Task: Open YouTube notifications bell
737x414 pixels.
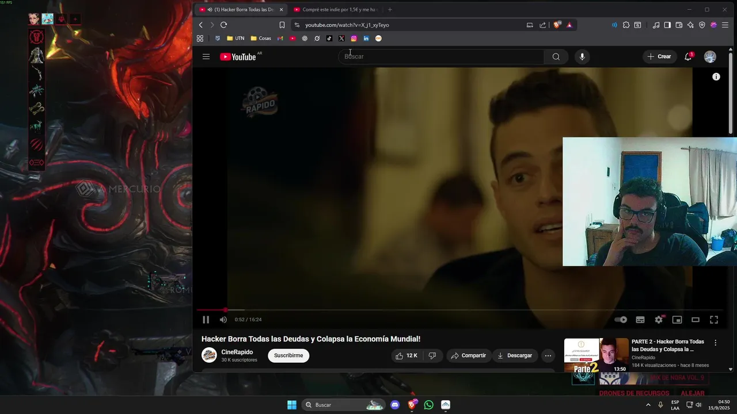Action: (x=688, y=56)
